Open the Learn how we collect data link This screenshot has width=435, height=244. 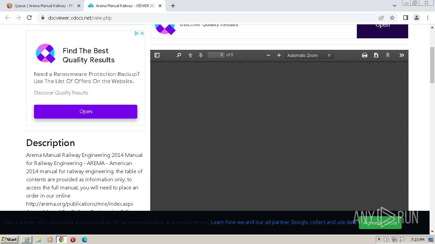(284, 222)
